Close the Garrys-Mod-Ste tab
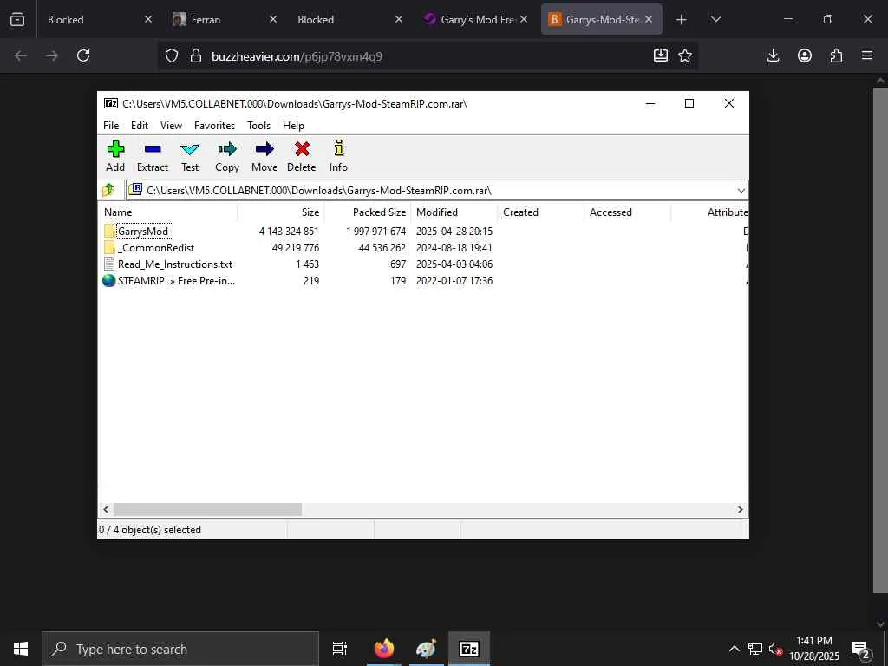Screen dimensions: 888x666 [x=649, y=19]
